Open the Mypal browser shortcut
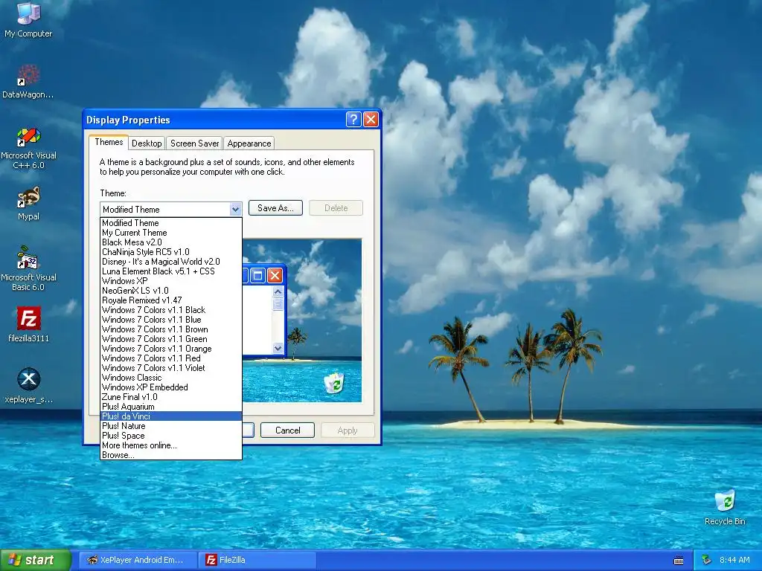This screenshot has width=762, height=571. [x=28, y=204]
